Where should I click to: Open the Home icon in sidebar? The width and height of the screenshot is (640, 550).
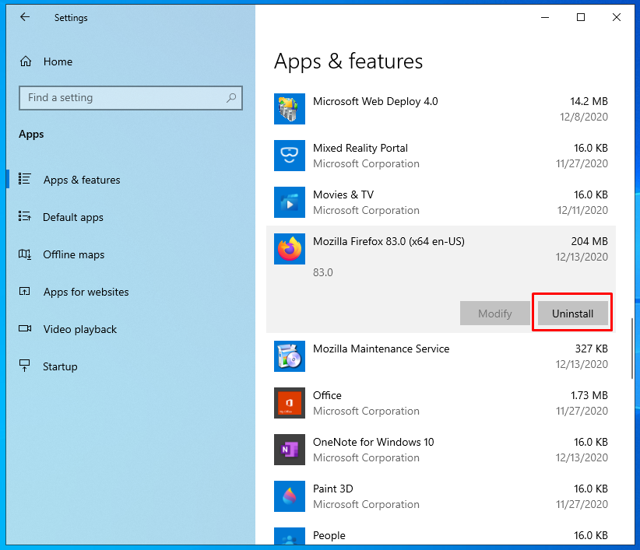point(26,61)
